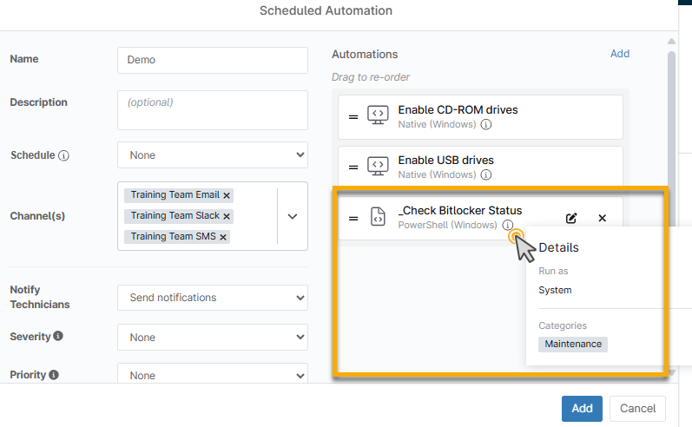Image resolution: width=692 pixels, height=427 pixels.
Task: Expand the Channel(s) dropdown arrow
Action: coord(292,216)
